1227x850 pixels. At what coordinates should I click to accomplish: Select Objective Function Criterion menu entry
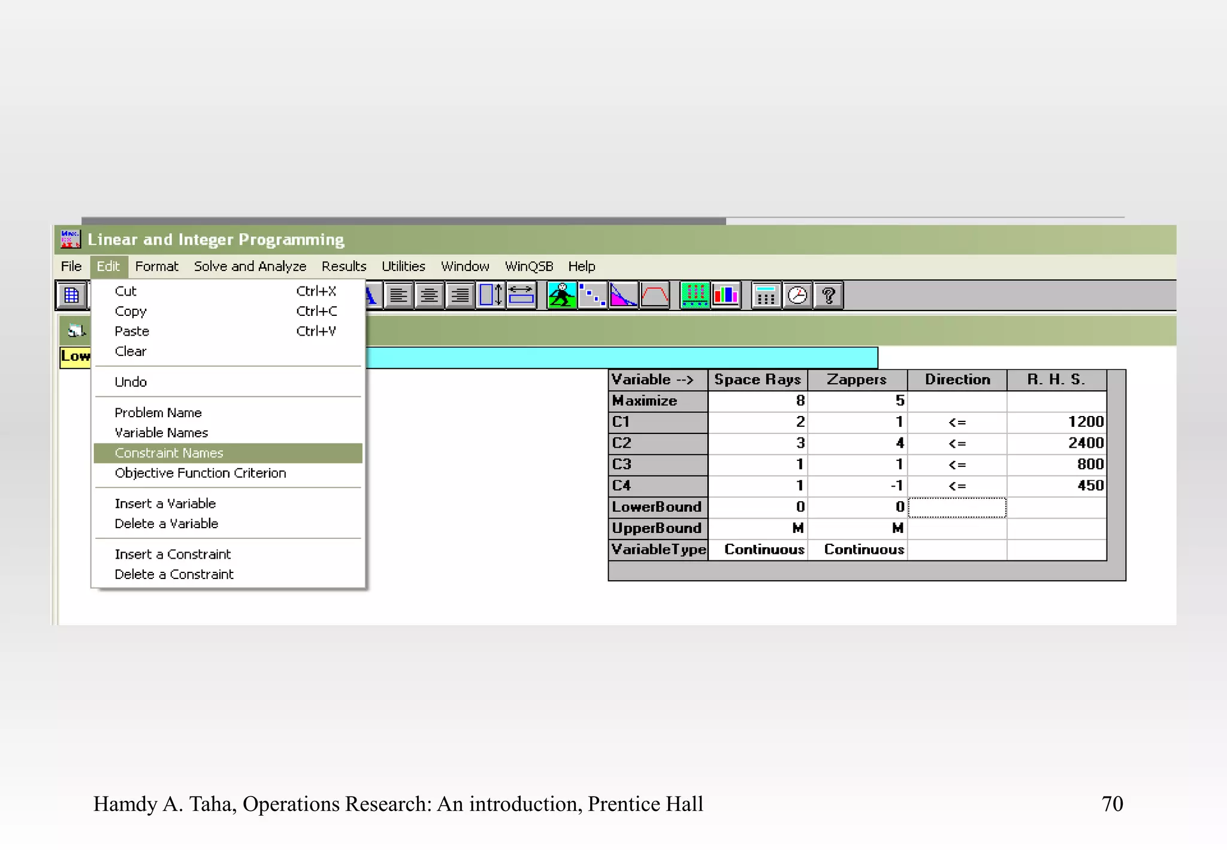200,473
